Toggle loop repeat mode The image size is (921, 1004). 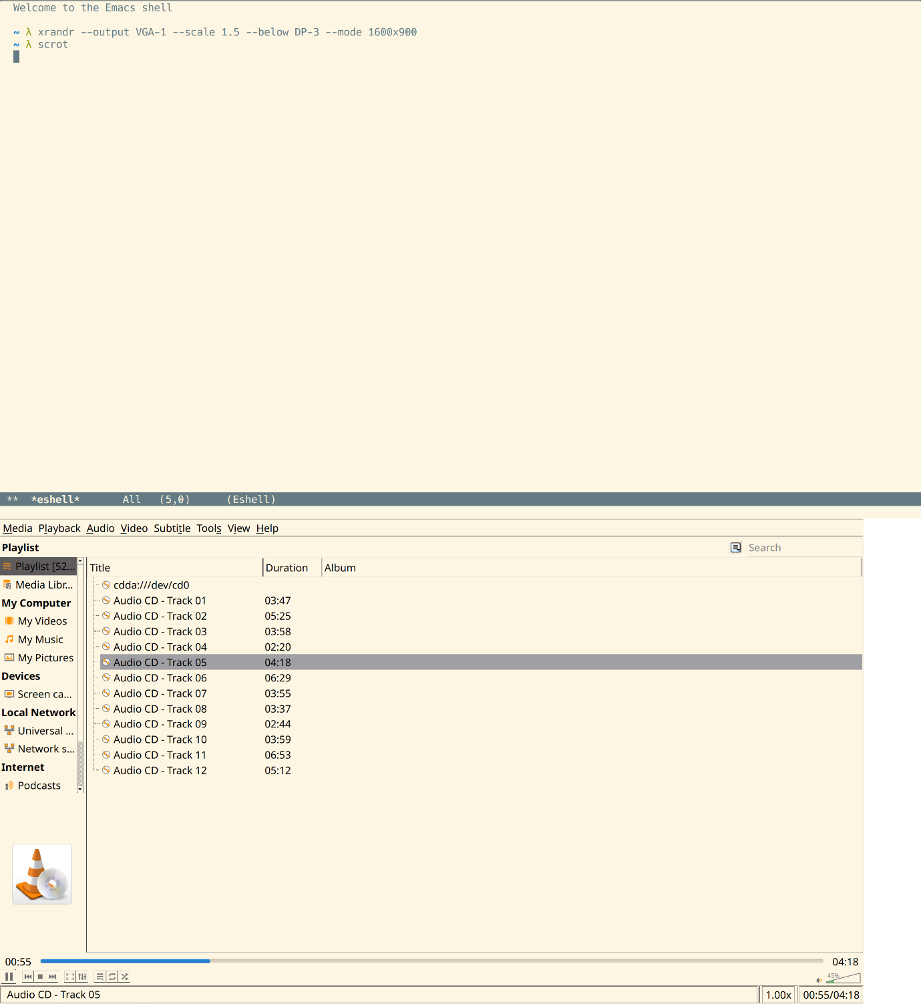[112, 977]
